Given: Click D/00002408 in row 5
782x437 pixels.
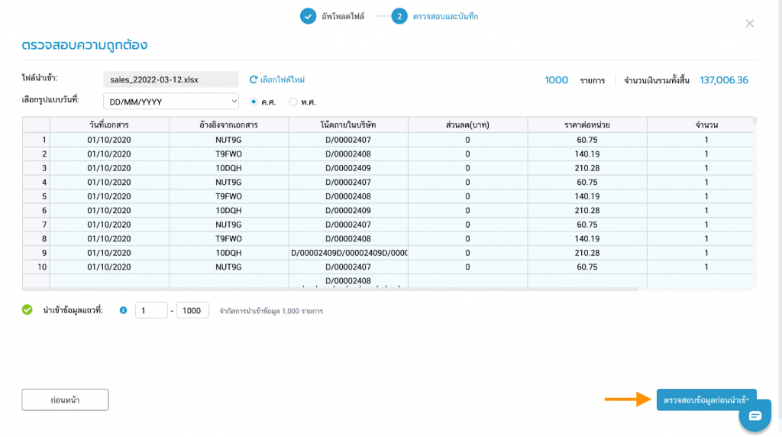Looking at the screenshot, I should (x=348, y=196).
